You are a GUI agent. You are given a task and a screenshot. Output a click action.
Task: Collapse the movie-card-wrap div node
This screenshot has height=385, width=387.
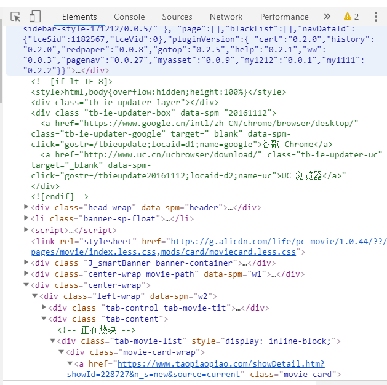[62, 352]
